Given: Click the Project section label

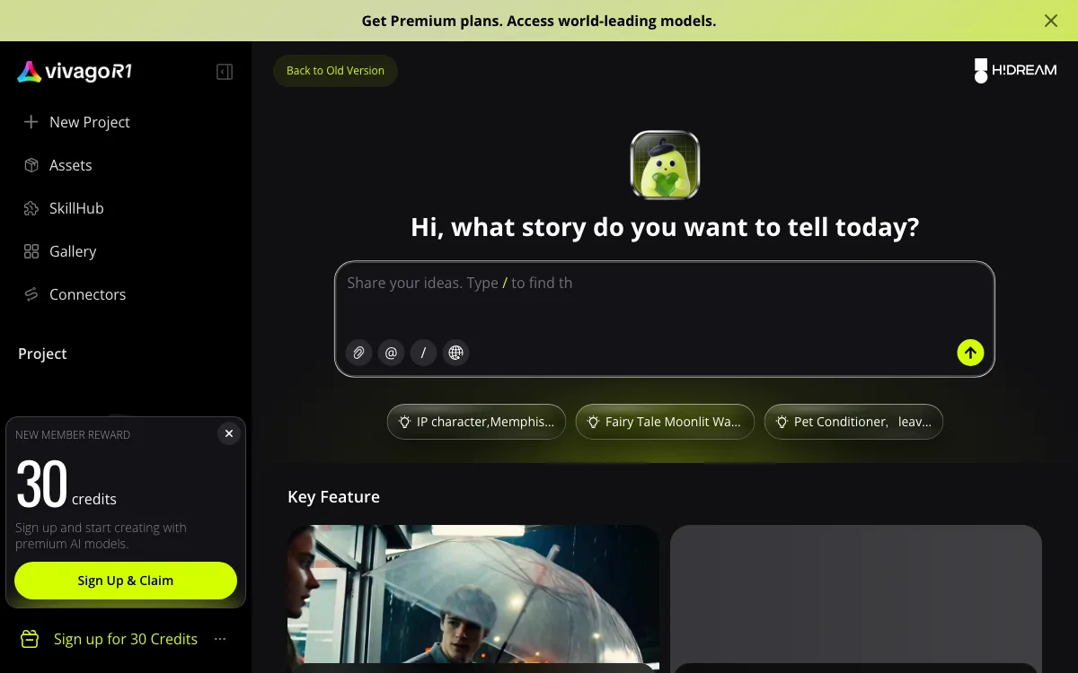Looking at the screenshot, I should [x=42, y=354].
